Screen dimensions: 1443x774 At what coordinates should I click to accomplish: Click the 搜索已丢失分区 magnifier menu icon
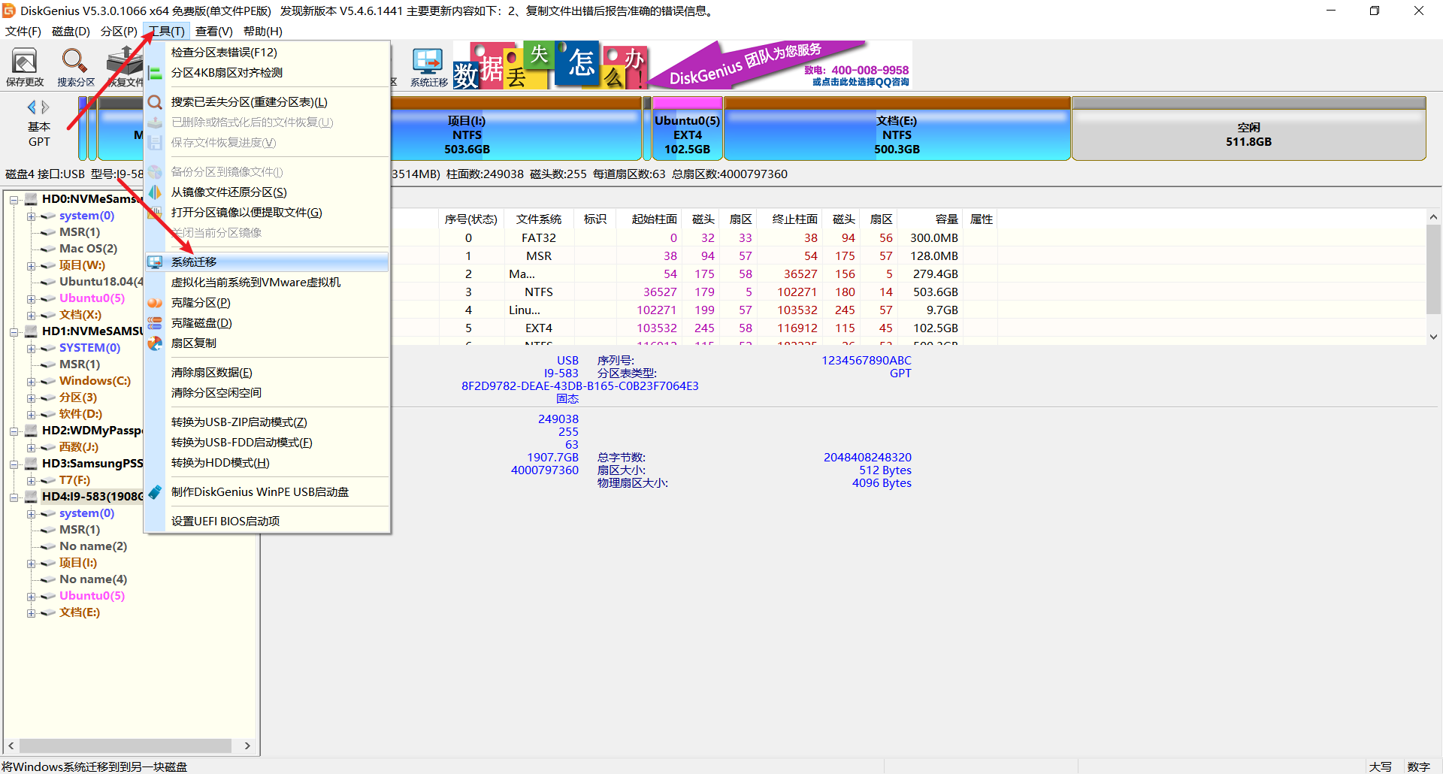coord(155,102)
